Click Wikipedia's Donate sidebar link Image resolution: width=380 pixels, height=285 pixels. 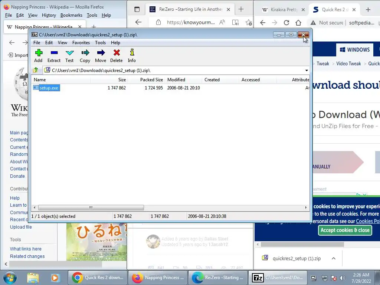[x=17, y=176]
